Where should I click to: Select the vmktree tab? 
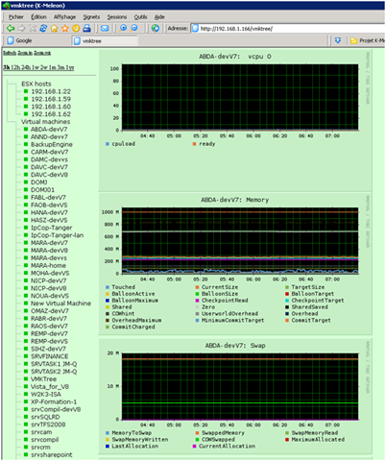pos(106,40)
